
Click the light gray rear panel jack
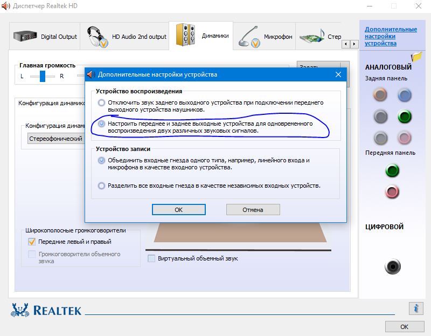point(381,138)
